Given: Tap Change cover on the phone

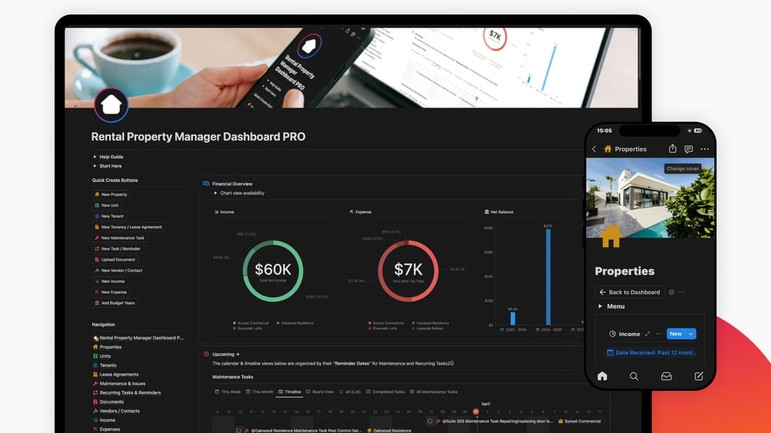Looking at the screenshot, I should click(683, 169).
